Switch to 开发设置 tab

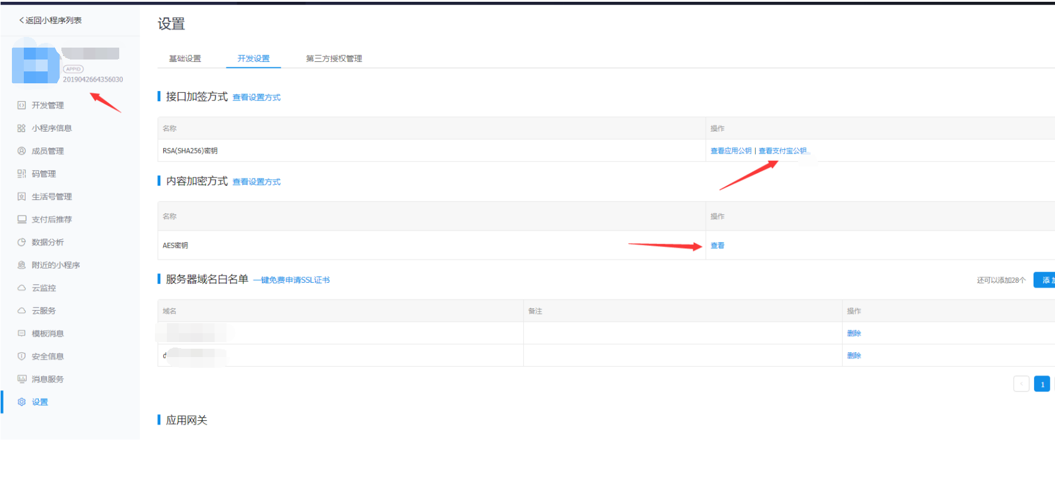point(253,58)
